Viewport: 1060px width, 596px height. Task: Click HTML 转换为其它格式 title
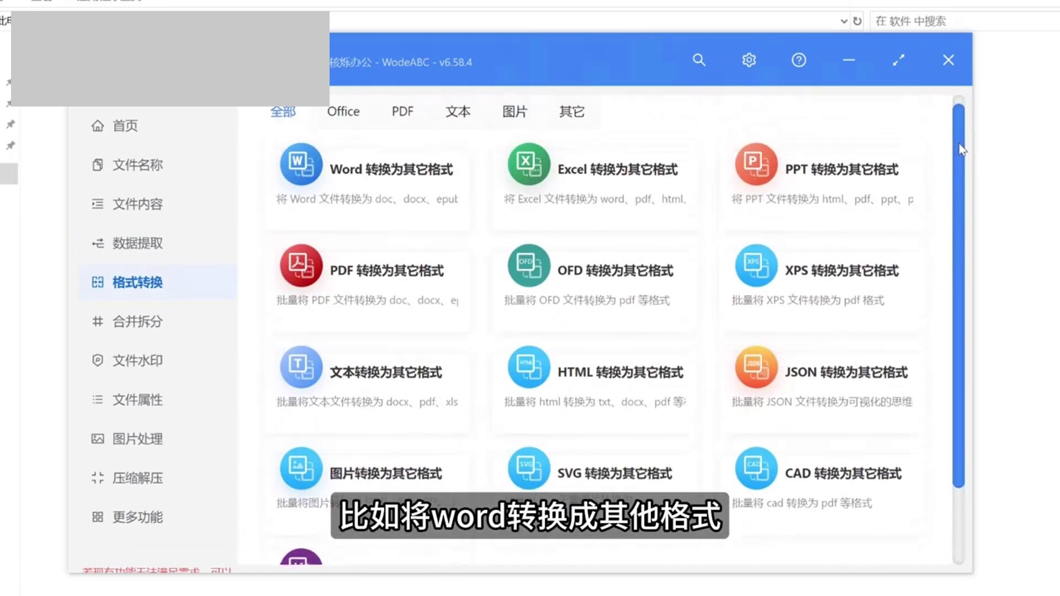tap(620, 372)
